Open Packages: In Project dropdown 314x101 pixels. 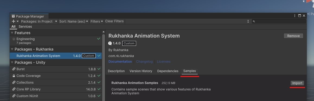pyautogui.click(x=39, y=21)
